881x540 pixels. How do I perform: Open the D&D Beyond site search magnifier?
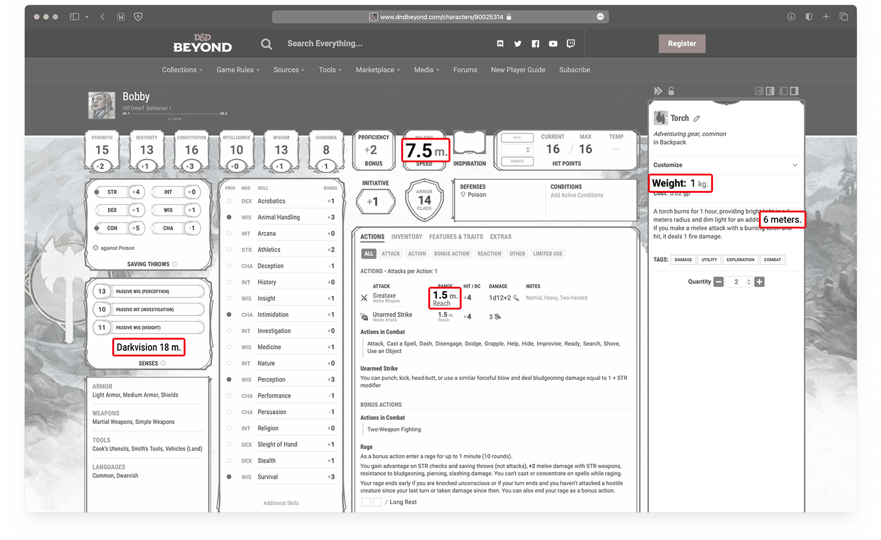pyautogui.click(x=267, y=44)
